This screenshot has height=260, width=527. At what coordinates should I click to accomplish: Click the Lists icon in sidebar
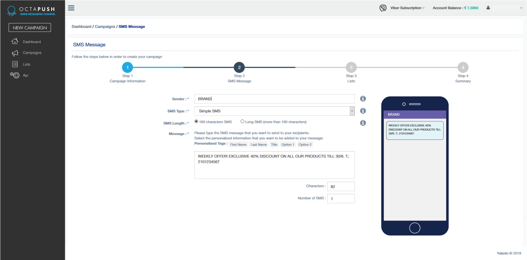[x=15, y=64]
